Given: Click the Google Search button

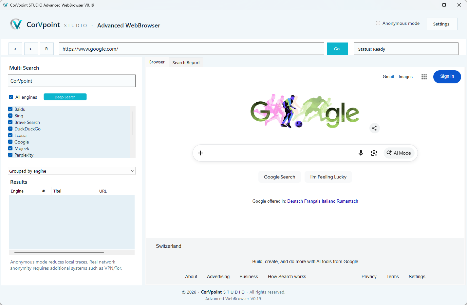Looking at the screenshot, I should click(x=280, y=177).
